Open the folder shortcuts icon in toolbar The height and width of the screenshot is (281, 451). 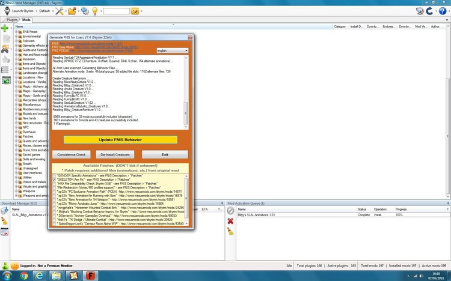[x=72, y=11]
